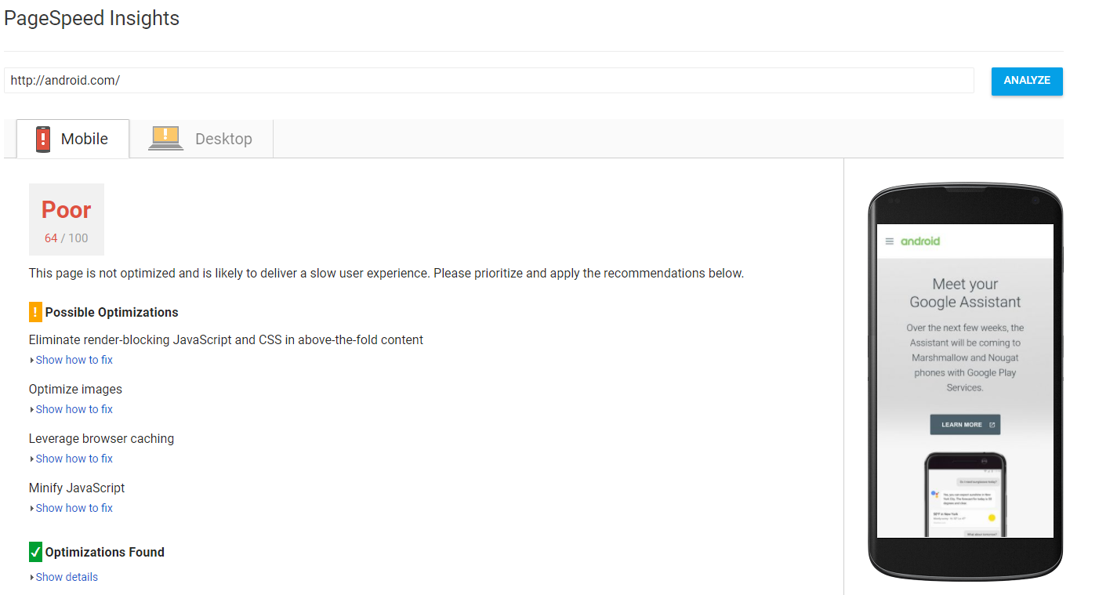Expand fix for render-blocking JavaScript and CSS
Viewport: 1099px width, 595px height.
pyautogui.click(x=74, y=360)
